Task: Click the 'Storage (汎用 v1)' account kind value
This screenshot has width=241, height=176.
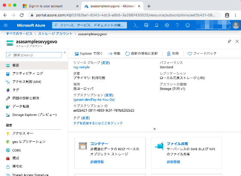Action: pyautogui.click(x=172, y=89)
